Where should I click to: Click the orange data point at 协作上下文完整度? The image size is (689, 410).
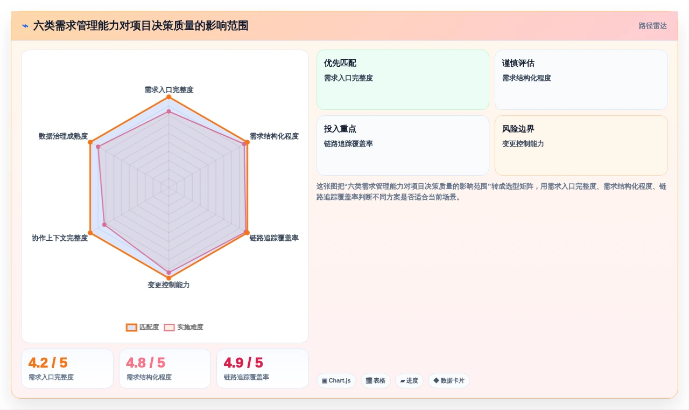(90, 233)
